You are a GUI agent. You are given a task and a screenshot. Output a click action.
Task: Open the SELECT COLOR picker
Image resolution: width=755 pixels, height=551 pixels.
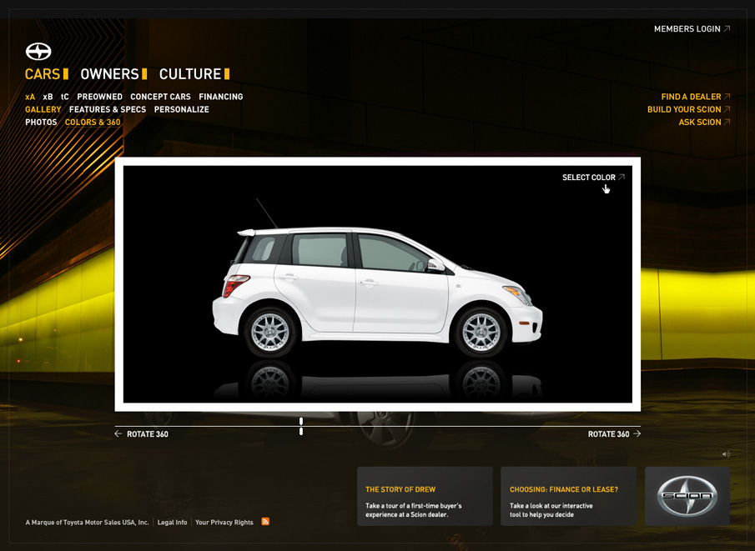(593, 178)
